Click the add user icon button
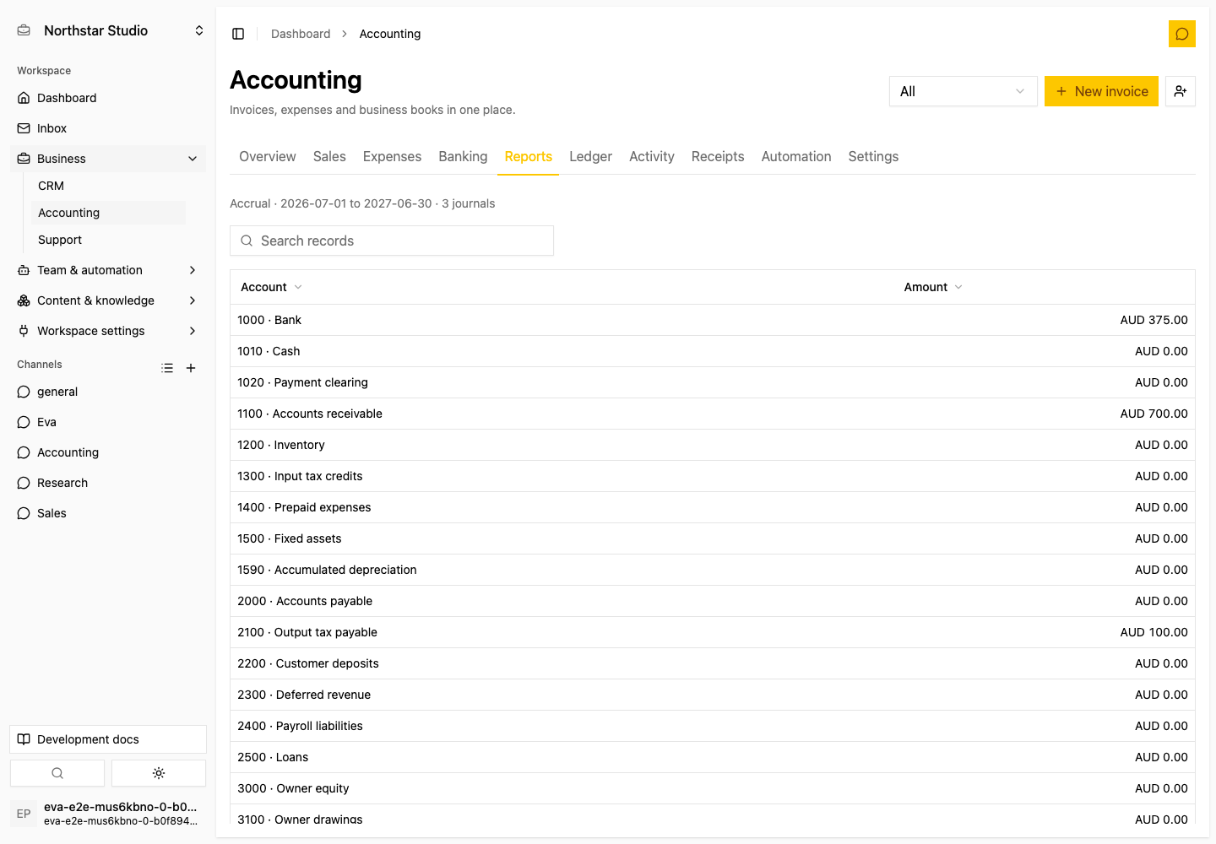1216x844 pixels. click(x=1181, y=91)
